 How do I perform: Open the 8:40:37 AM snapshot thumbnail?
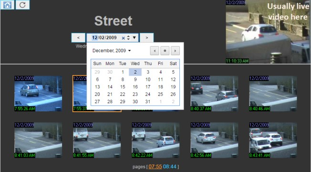tap(214, 94)
